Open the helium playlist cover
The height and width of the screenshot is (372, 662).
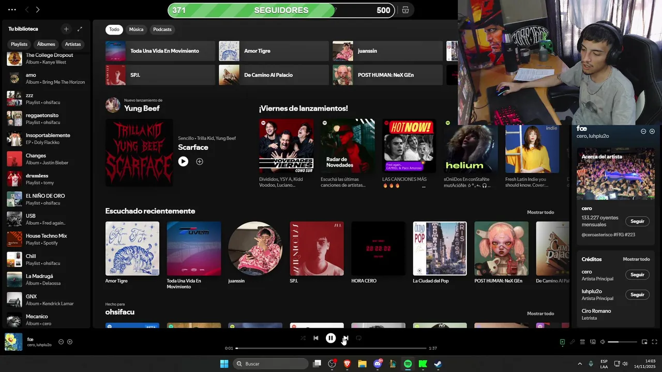471,146
